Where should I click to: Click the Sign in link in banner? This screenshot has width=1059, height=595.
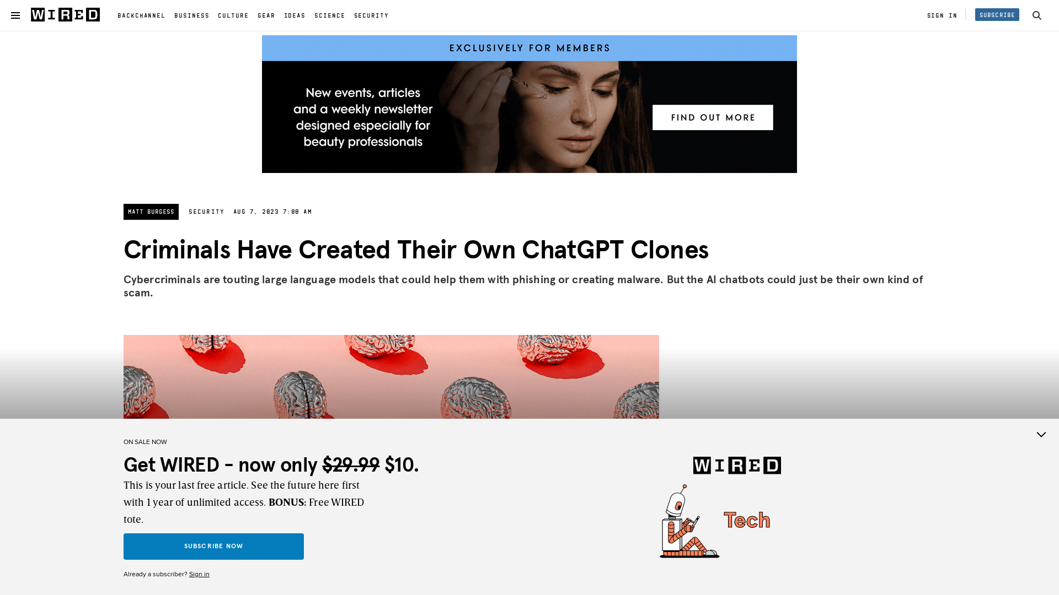(199, 574)
